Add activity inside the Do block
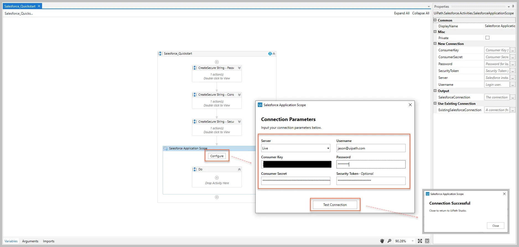The width and height of the screenshot is (519, 247). point(217,178)
